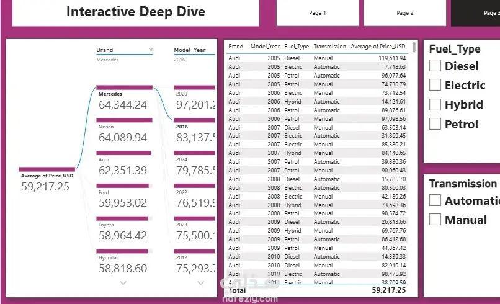500x304 pixels.
Task: Enable the Petrol fuel type filter
Action: (x=435, y=123)
